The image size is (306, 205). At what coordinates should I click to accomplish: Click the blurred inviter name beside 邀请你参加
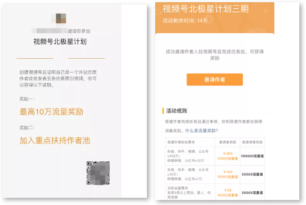point(49,31)
